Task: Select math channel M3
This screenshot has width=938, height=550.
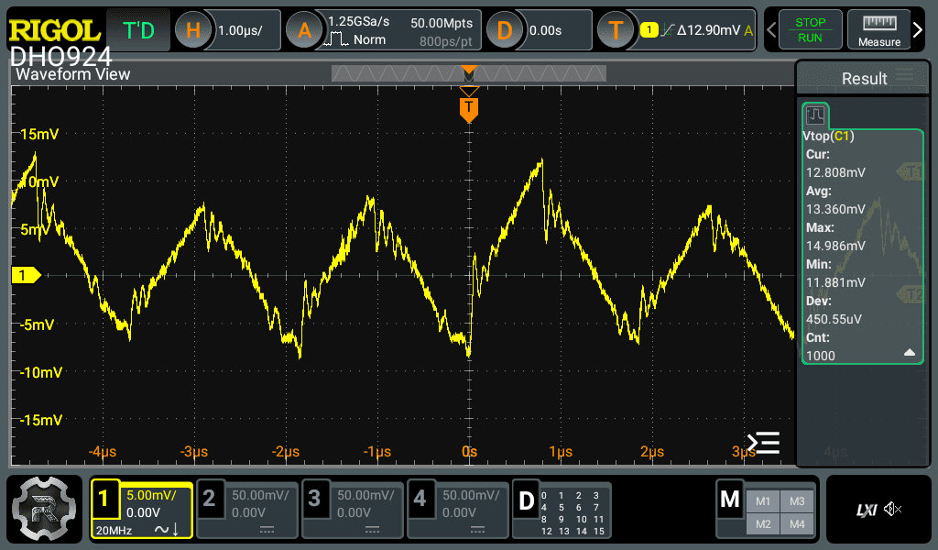Action: pos(797,501)
